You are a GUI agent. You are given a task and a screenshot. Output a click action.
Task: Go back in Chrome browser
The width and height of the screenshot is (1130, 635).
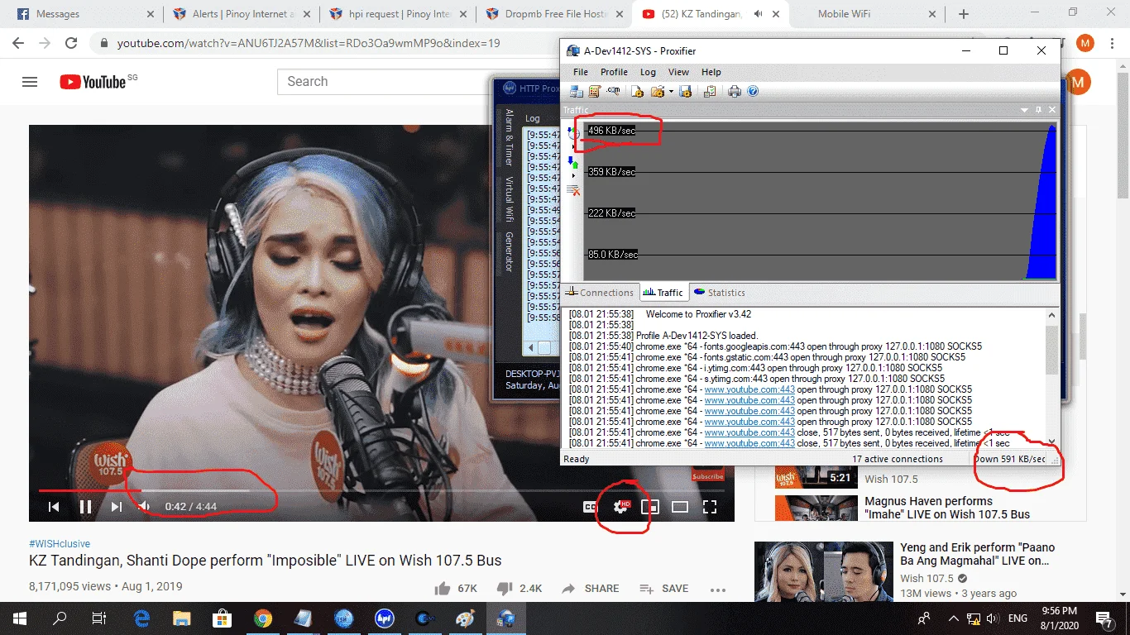[18, 43]
